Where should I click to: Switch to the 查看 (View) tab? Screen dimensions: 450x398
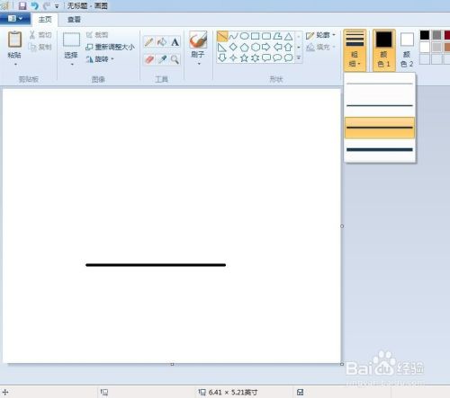pos(74,20)
